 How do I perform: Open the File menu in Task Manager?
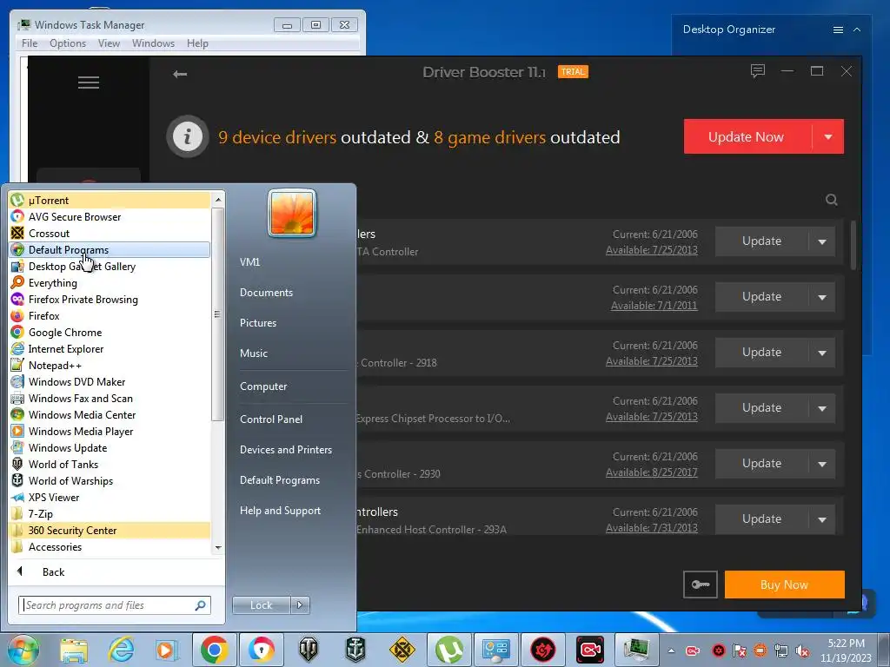click(x=30, y=43)
